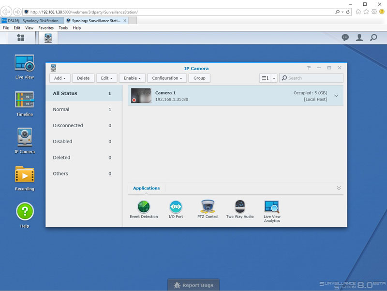This screenshot has height=291, width=387.
Task: Open PTZ Control application
Action: [208, 207]
